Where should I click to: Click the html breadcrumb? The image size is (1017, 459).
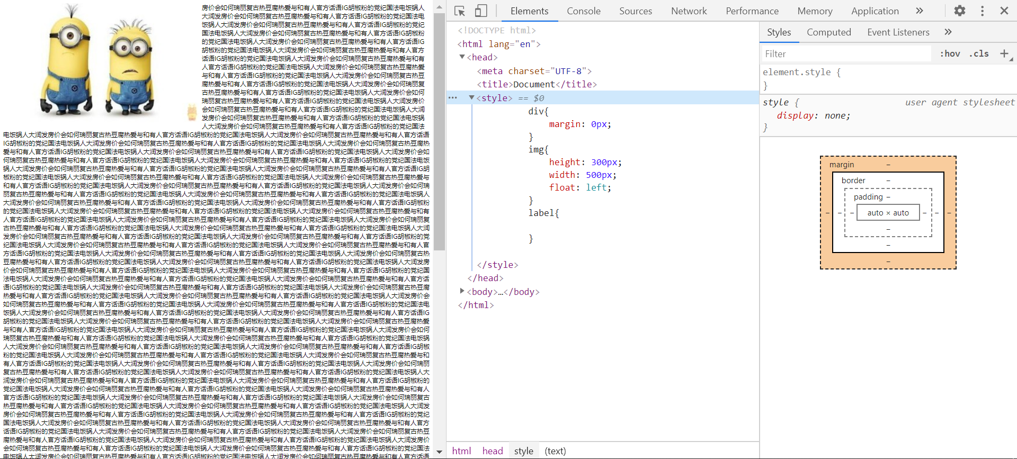[461, 451]
